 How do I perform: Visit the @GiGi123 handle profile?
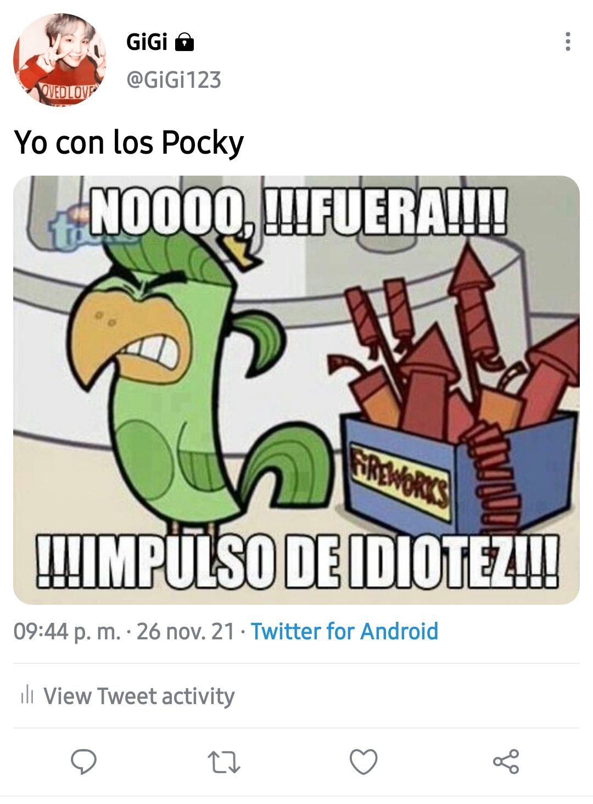click(x=174, y=80)
